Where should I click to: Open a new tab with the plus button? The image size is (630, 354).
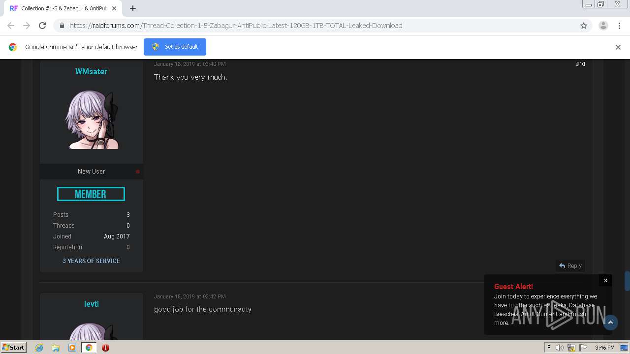[x=133, y=8]
